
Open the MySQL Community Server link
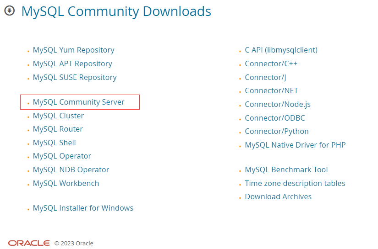click(x=79, y=102)
